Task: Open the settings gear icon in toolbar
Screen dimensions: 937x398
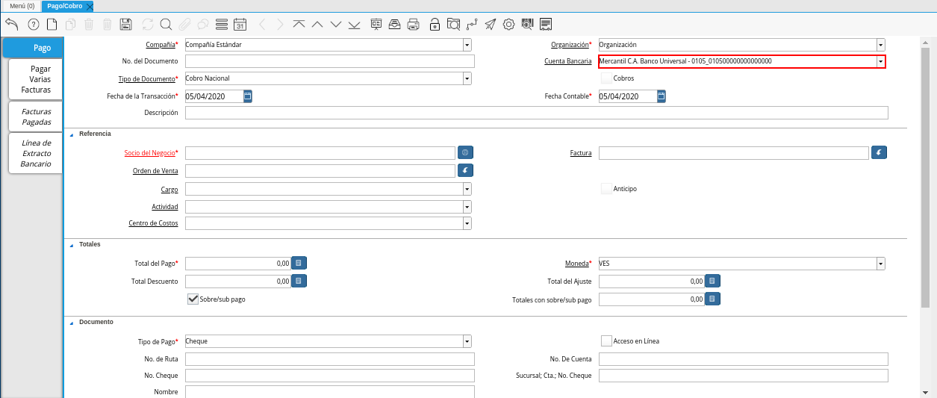Action: tap(509, 24)
